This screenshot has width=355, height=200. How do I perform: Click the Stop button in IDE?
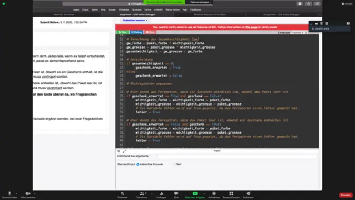pos(150,32)
